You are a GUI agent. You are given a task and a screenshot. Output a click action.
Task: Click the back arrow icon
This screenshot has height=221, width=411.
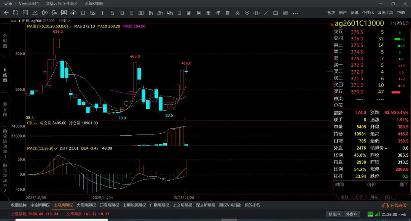point(6,13)
